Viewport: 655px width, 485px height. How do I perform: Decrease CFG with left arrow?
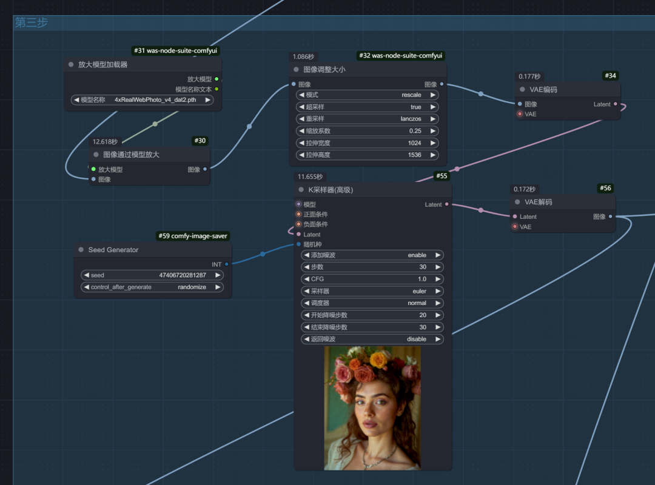pyautogui.click(x=307, y=279)
